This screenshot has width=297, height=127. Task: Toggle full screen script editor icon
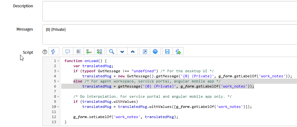tap(145, 51)
